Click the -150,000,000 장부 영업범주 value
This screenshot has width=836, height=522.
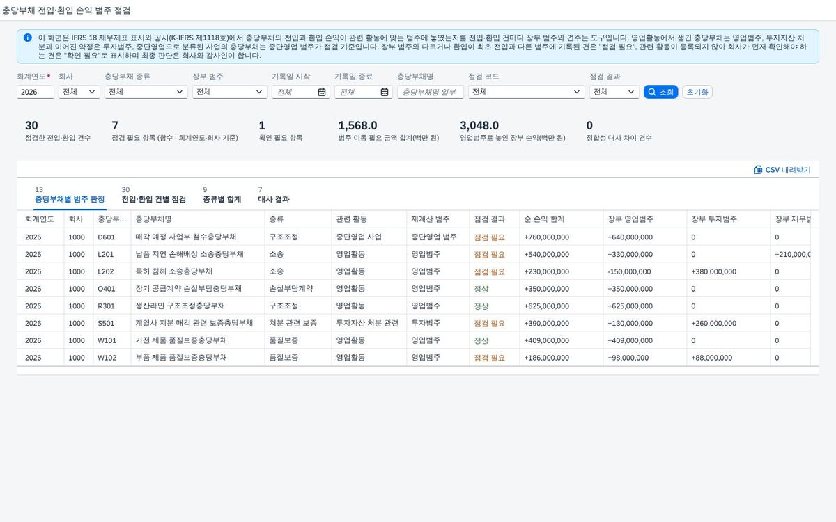[629, 271]
